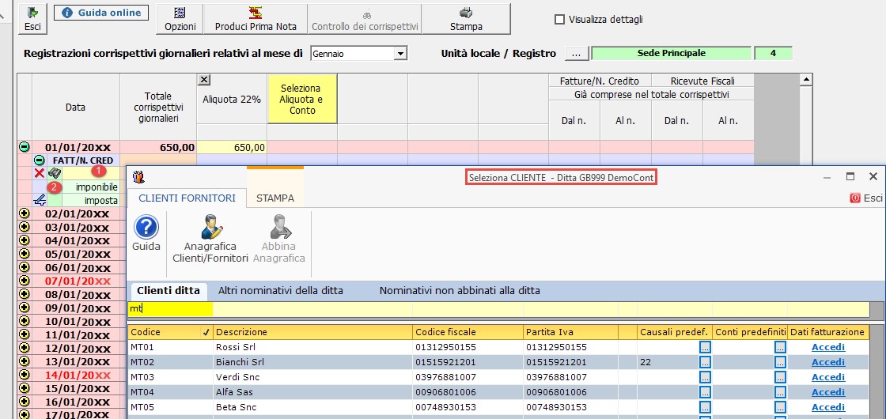Click Produci Prima Nota
886x419 pixels.
click(255, 19)
